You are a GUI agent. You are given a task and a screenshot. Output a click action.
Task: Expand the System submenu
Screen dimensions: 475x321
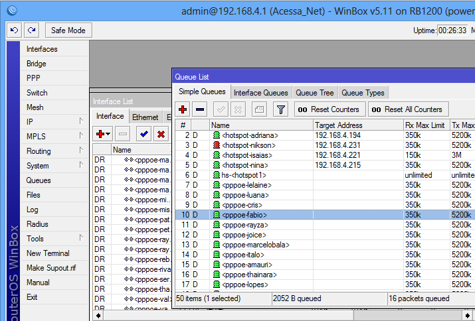coord(54,166)
